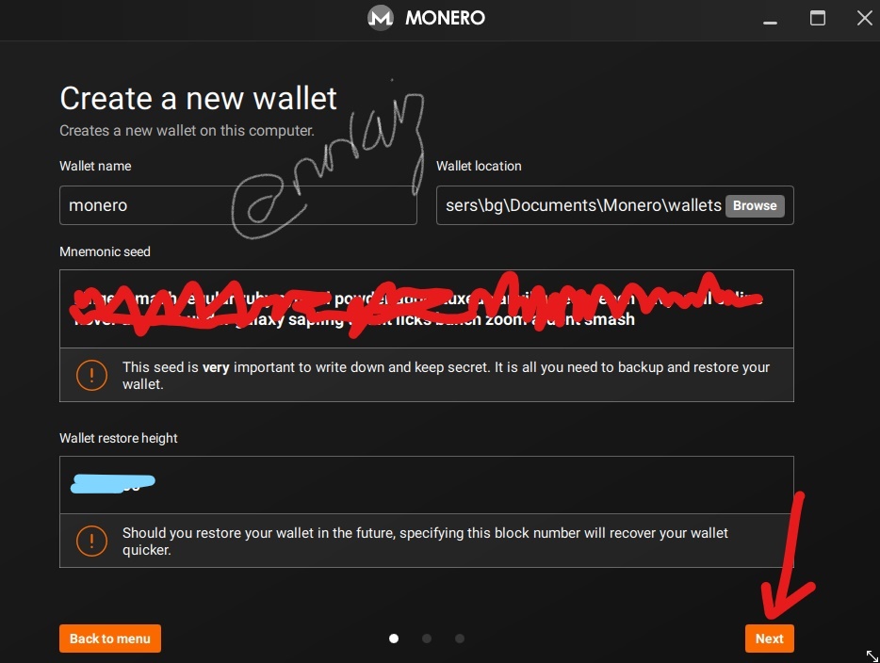Screen dimensions: 880x663
Task: Click 'Creates a new wallet on this computer.' text
Action: click(x=187, y=131)
